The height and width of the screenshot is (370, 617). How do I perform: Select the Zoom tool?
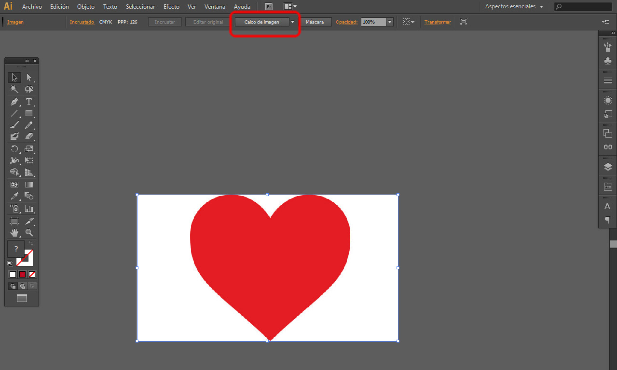(x=29, y=233)
